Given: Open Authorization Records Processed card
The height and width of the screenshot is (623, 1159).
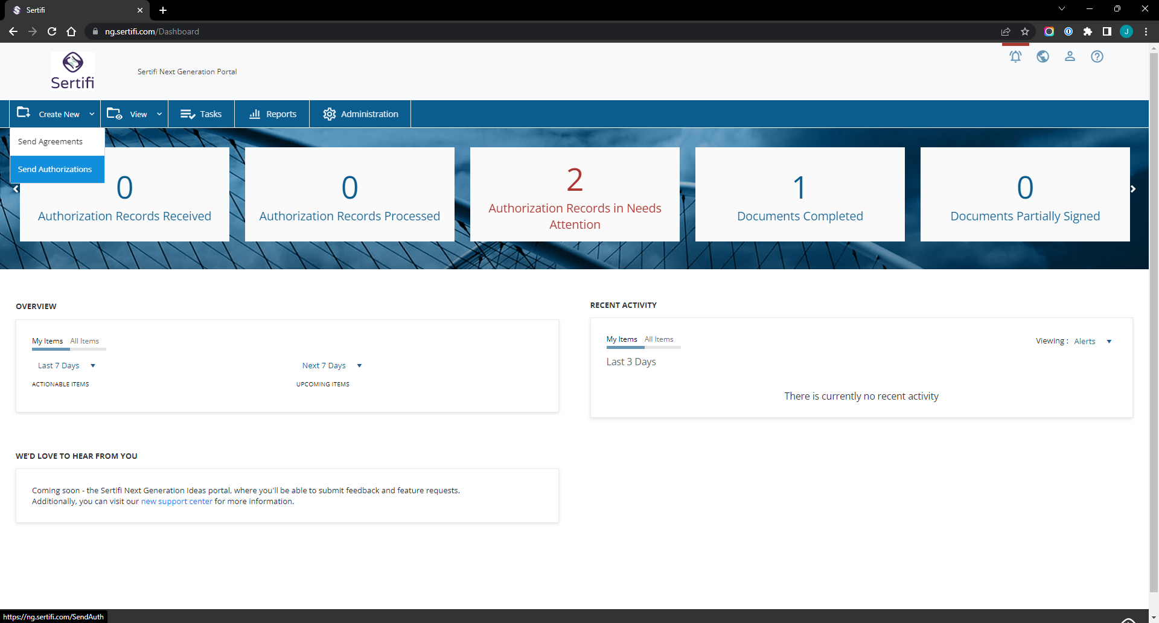Looking at the screenshot, I should point(350,194).
